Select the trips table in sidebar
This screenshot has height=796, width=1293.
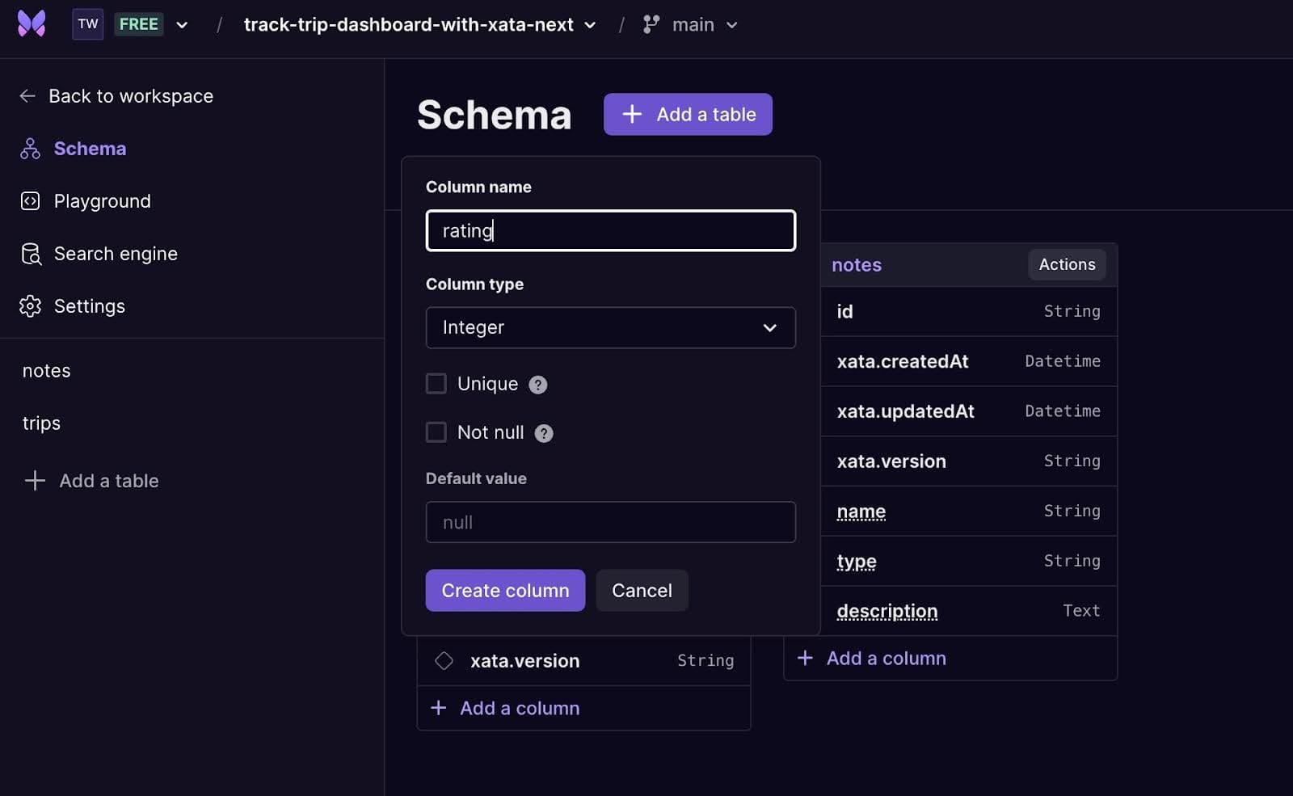pyautogui.click(x=41, y=423)
